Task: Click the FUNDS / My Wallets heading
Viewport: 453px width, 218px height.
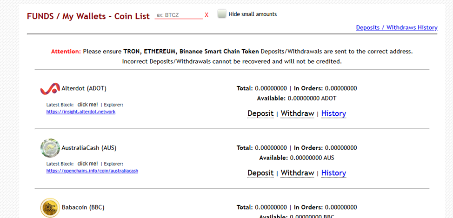Action: pos(88,16)
